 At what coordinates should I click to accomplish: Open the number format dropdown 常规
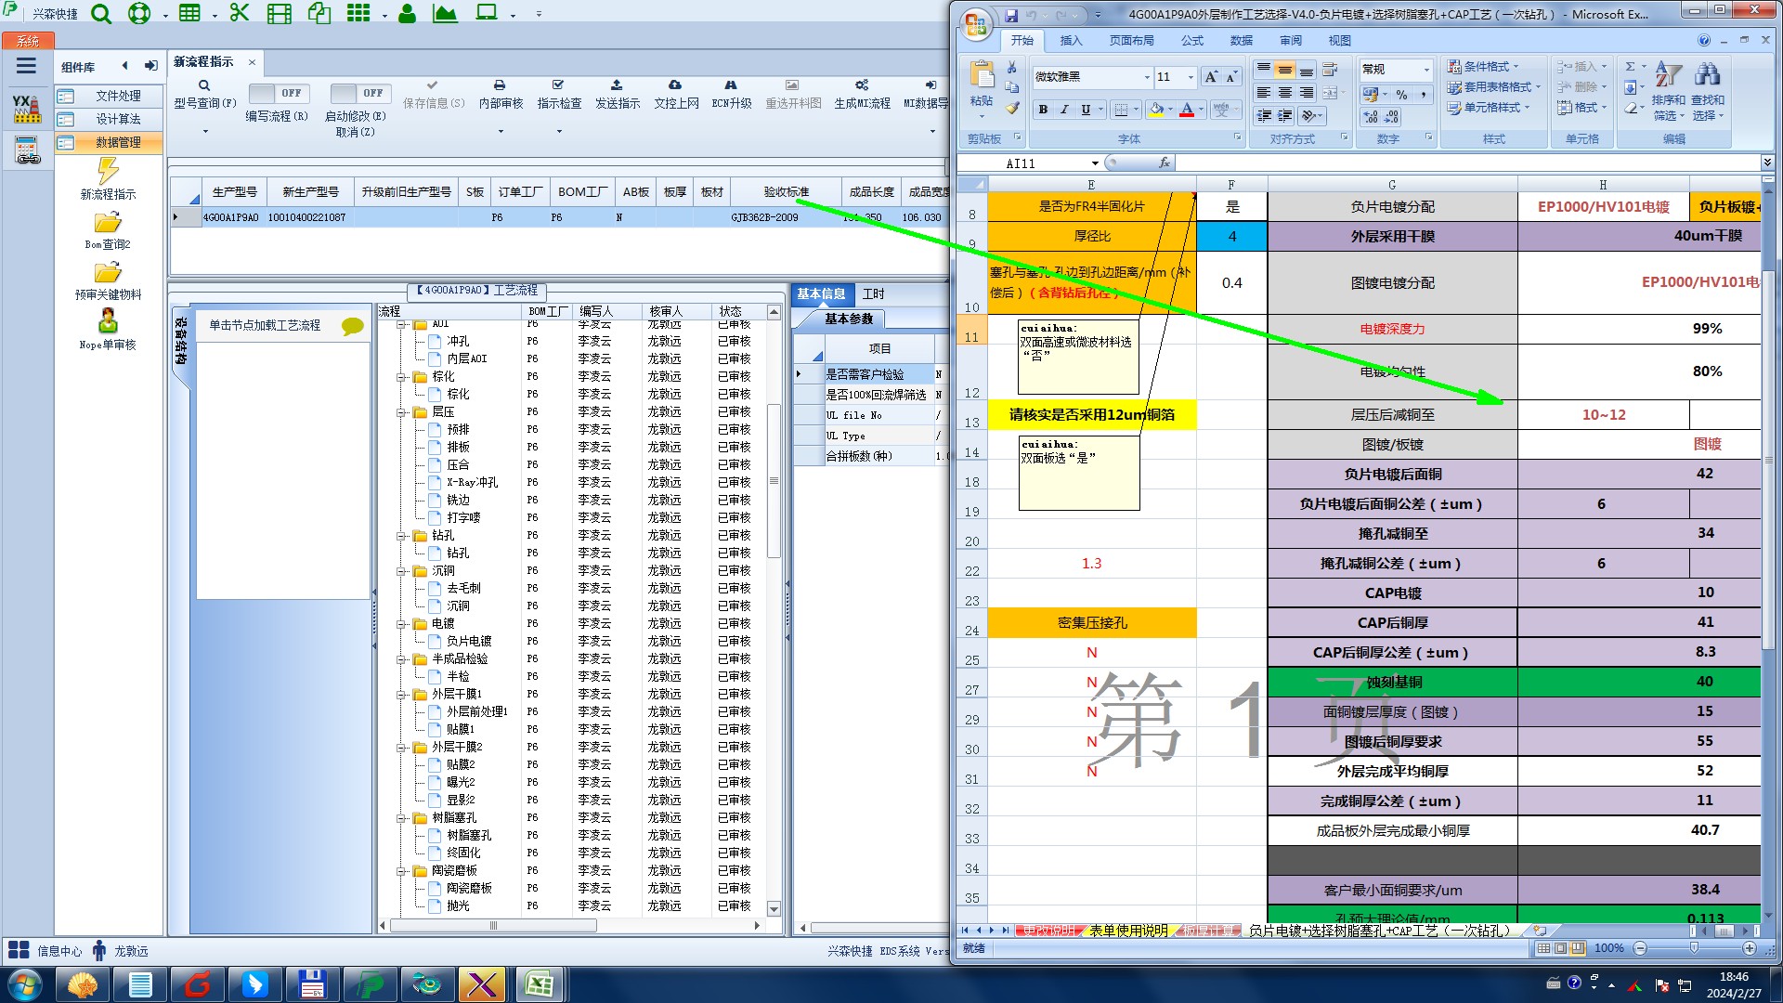1426,70
